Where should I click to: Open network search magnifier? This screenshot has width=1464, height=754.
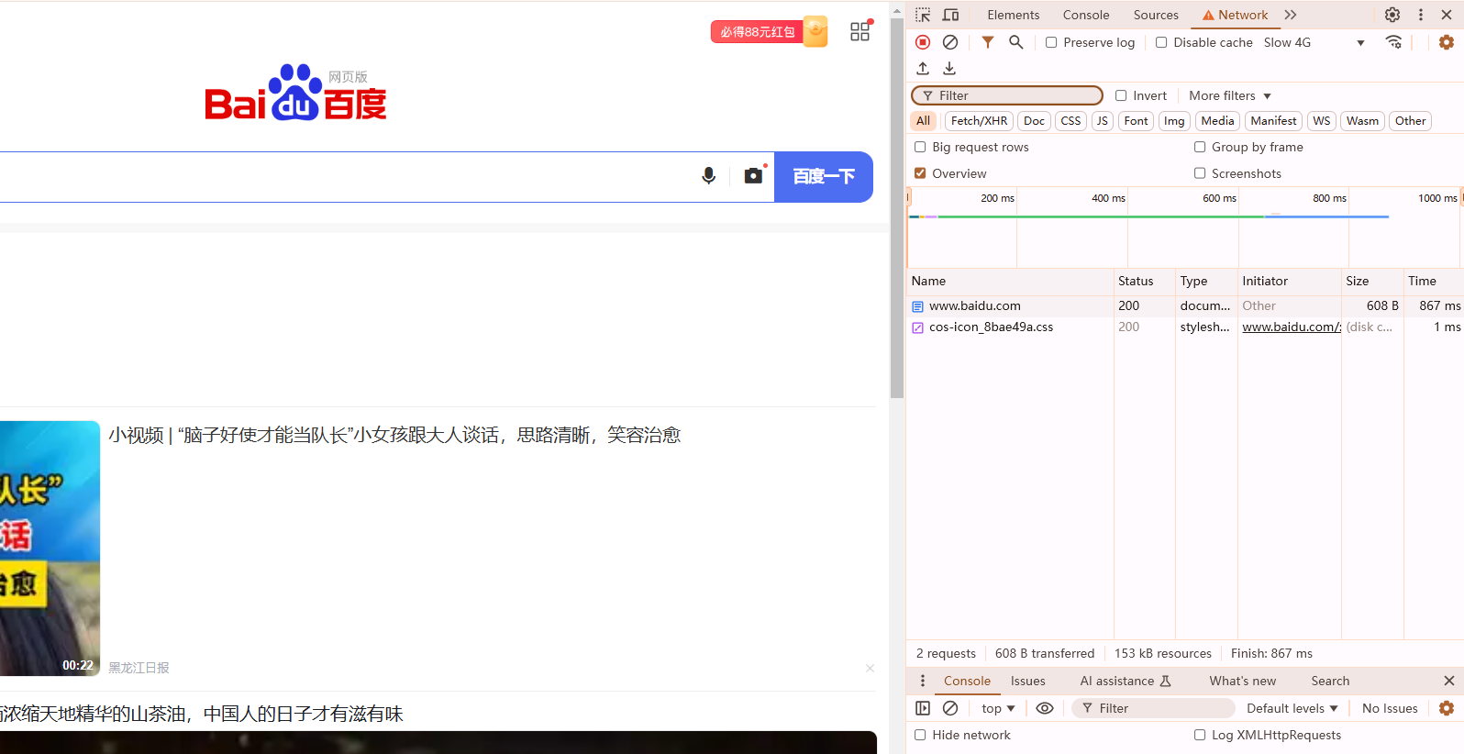(1015, 42)
